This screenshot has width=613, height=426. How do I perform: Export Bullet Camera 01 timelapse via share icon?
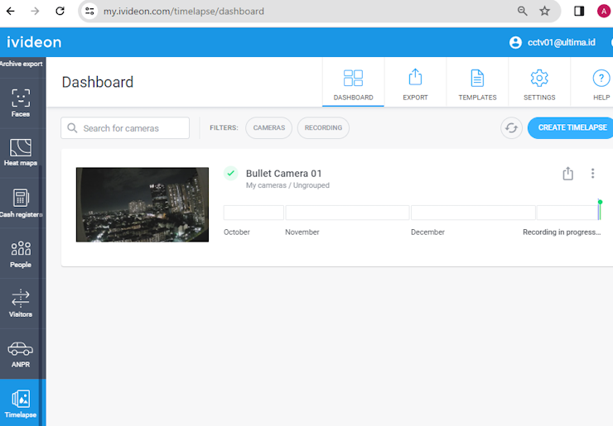pyautogui.click(x=568, y=174)
